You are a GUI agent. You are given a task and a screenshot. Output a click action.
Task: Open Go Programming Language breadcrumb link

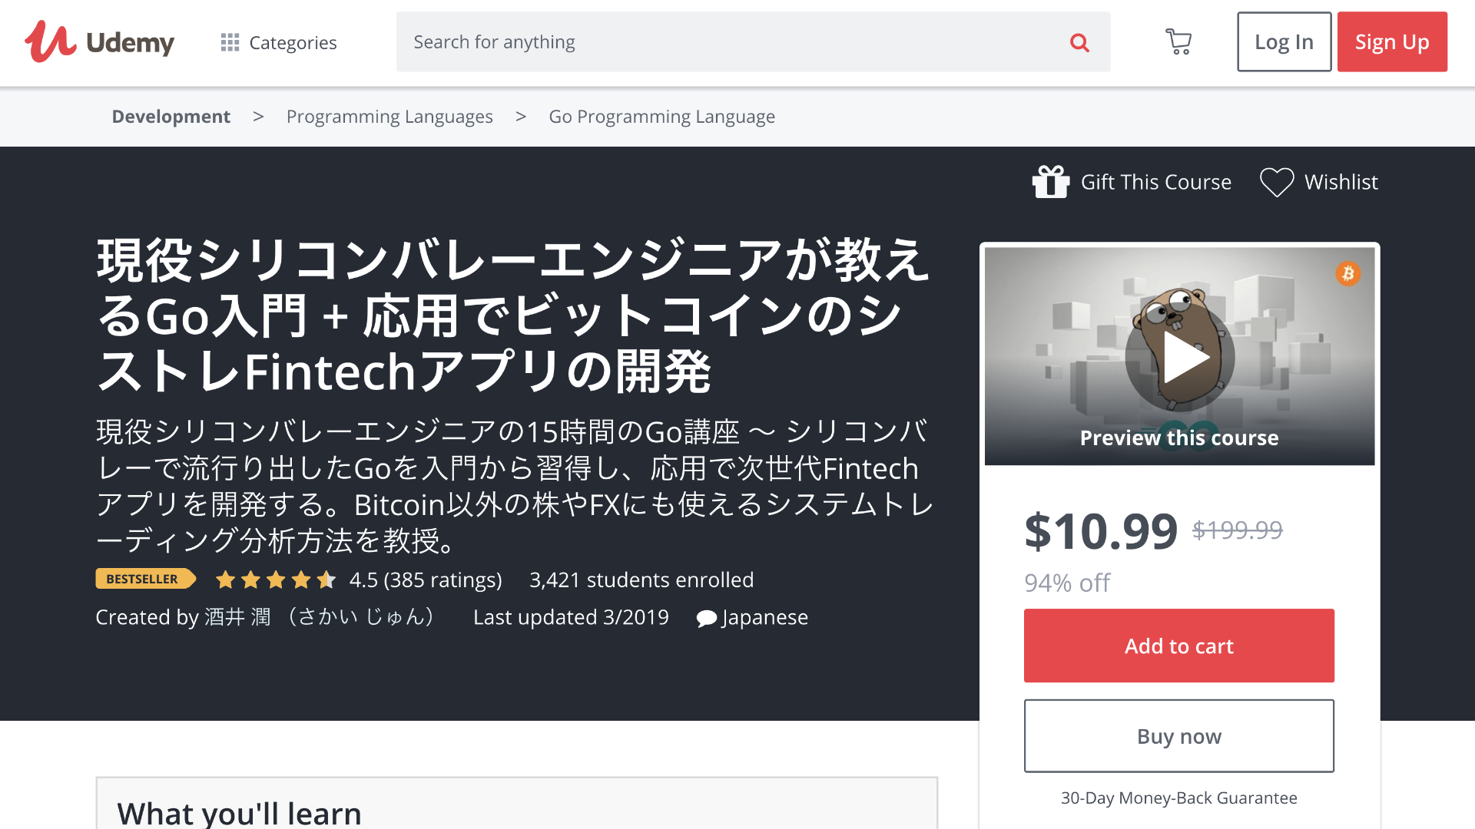click(661, 117)
